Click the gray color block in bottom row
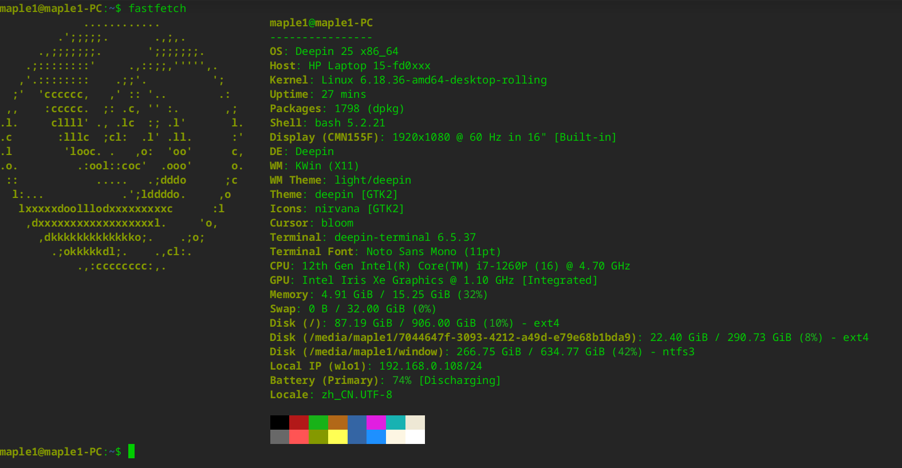 [x=279, y=437]
